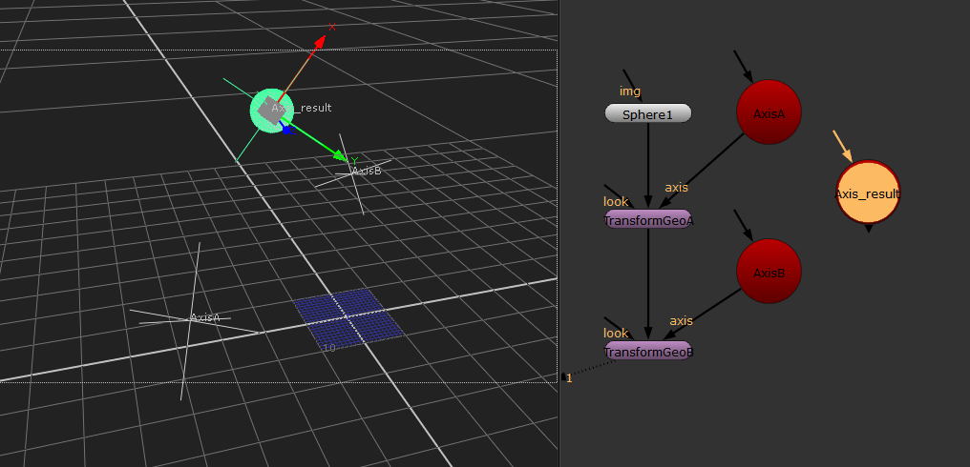
Task: Select the red AxisA node
Action: coord(769,113)
